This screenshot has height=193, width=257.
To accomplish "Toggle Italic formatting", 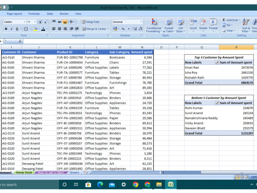I will coord(12,29).
